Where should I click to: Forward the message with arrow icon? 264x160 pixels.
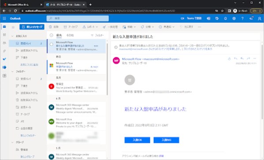point(248,58)
